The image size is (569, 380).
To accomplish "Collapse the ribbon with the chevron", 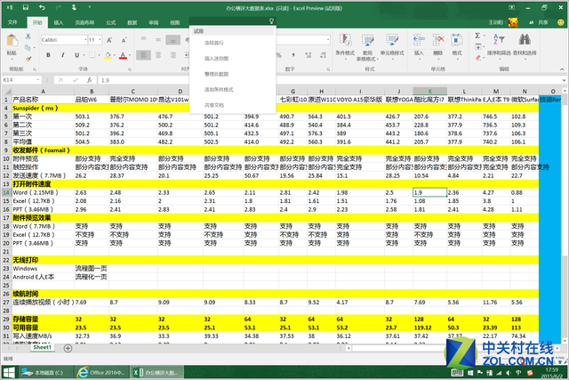I will tap(561, 69).
